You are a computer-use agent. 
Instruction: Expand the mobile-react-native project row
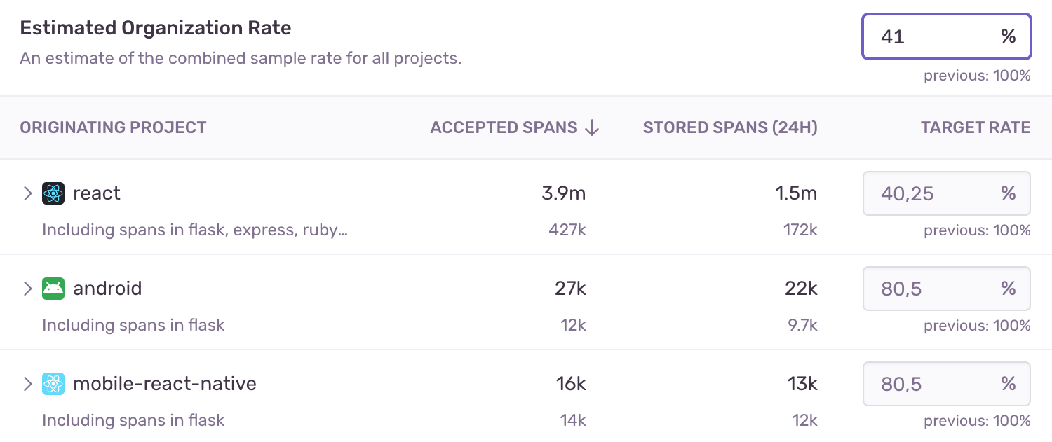28,384
